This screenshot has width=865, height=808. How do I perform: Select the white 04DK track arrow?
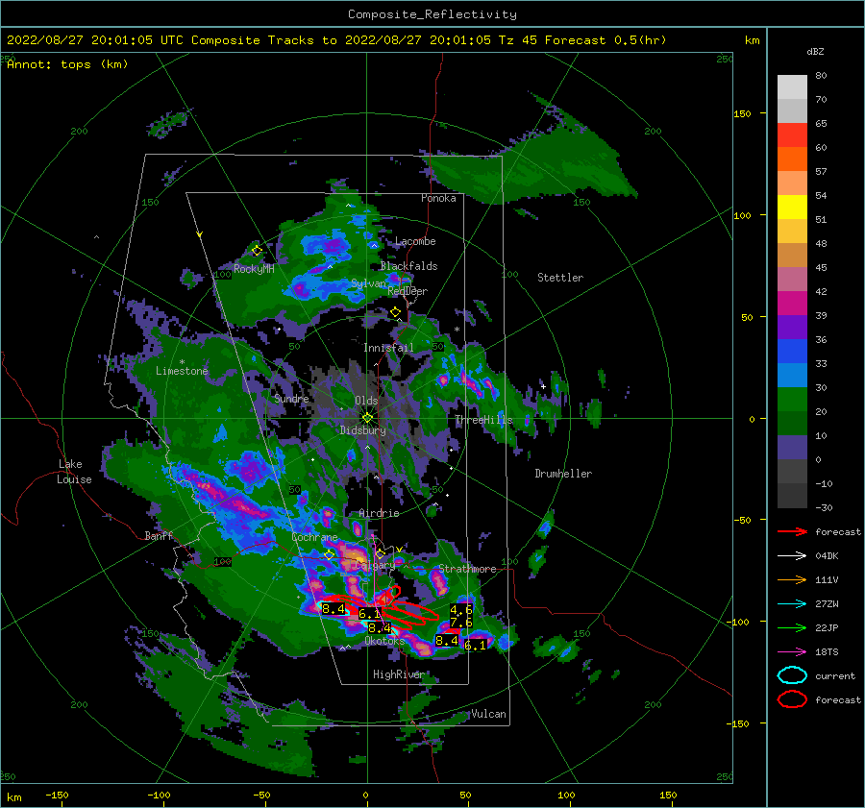tap(792, 556)
